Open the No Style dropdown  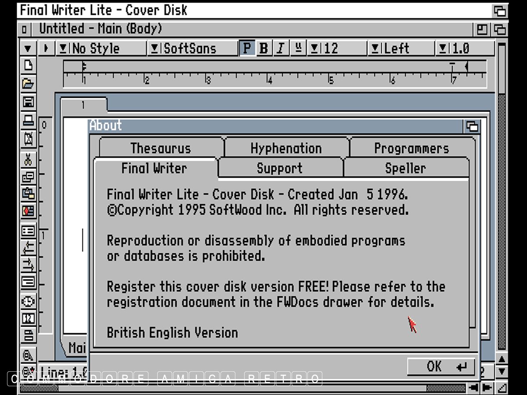(63, 48)
